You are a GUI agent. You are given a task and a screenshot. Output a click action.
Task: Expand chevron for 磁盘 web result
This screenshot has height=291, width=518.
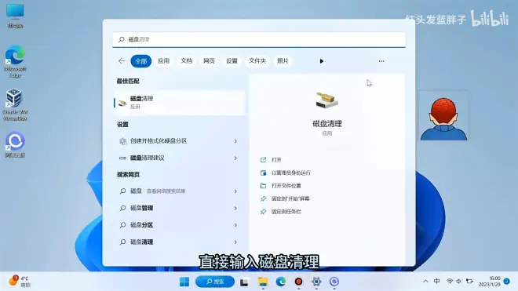coord(235,191)
